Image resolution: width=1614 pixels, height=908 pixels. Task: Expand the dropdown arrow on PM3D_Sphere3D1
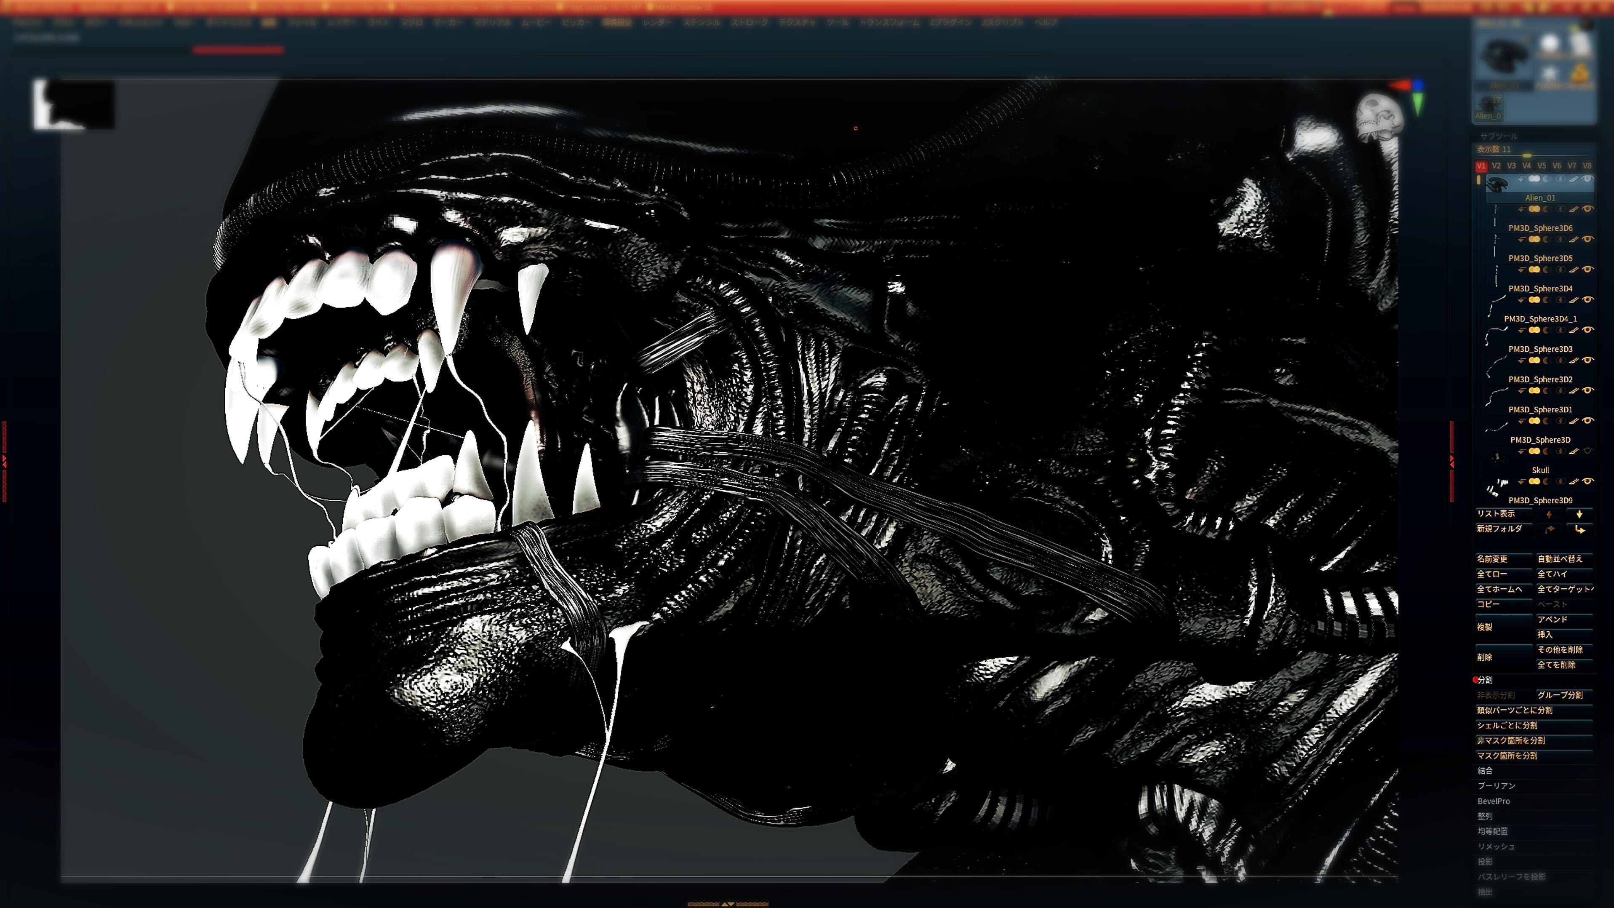click(x=1521, y=391)
